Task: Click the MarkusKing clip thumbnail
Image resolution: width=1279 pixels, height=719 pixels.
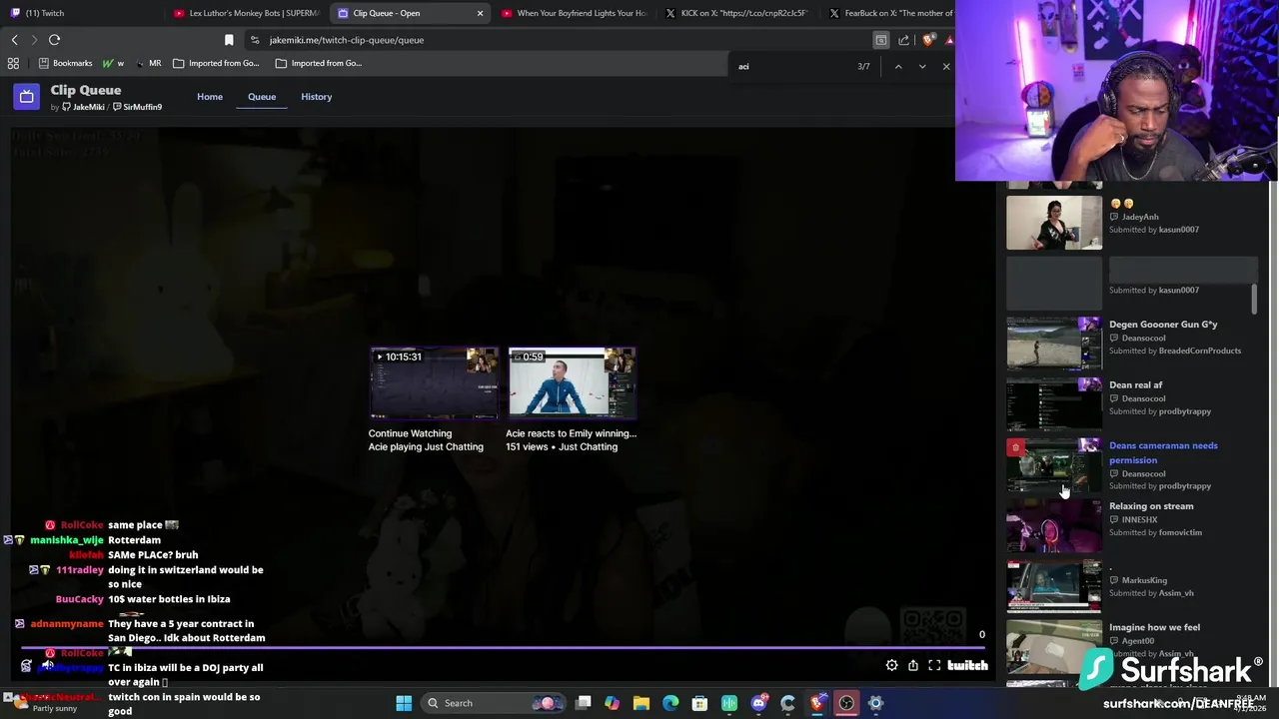Action: point(1054,585)
